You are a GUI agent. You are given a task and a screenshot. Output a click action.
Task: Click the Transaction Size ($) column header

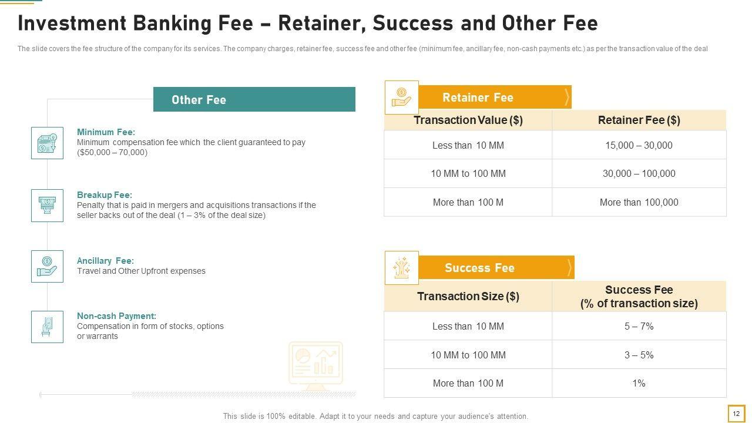tap(468, 296)
